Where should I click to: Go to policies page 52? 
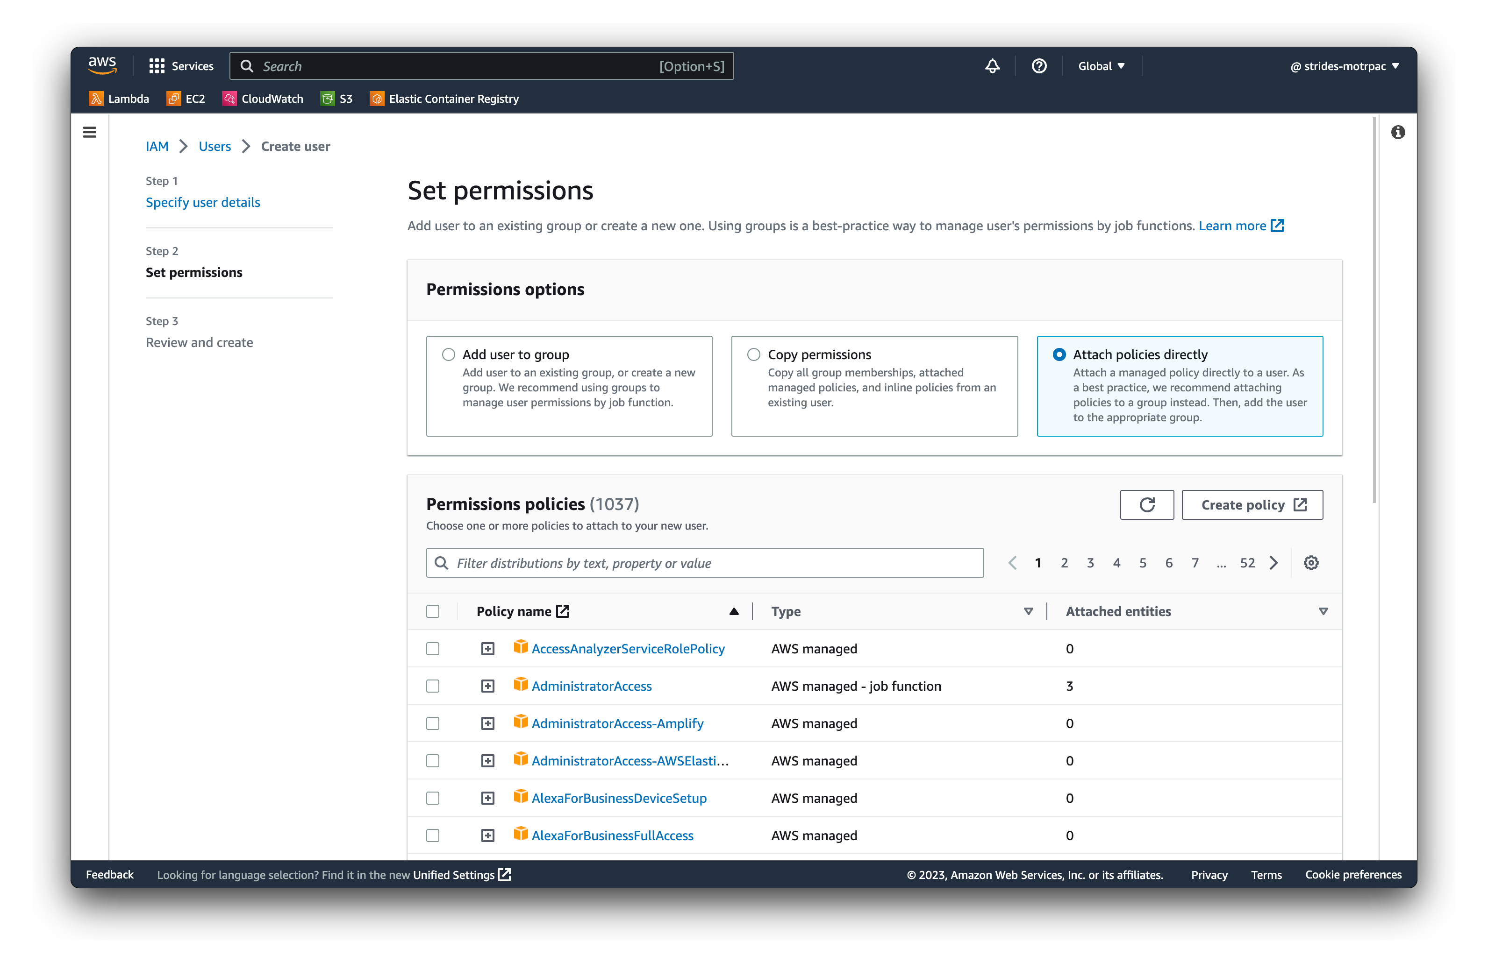(1247, 563)
